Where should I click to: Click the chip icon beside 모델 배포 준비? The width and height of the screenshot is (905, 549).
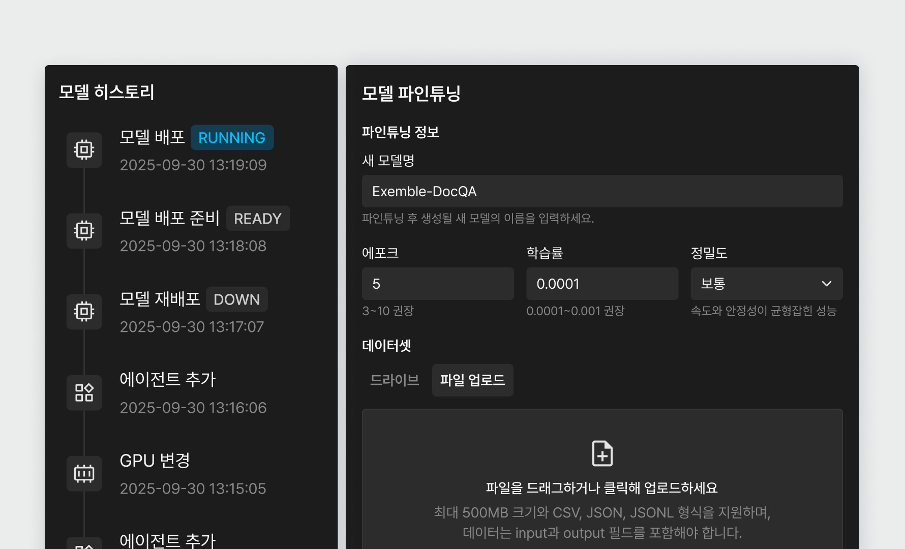point(84,231)
